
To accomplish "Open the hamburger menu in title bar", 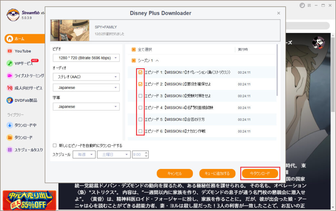I will pyautogui.click(x=309, y=5).
